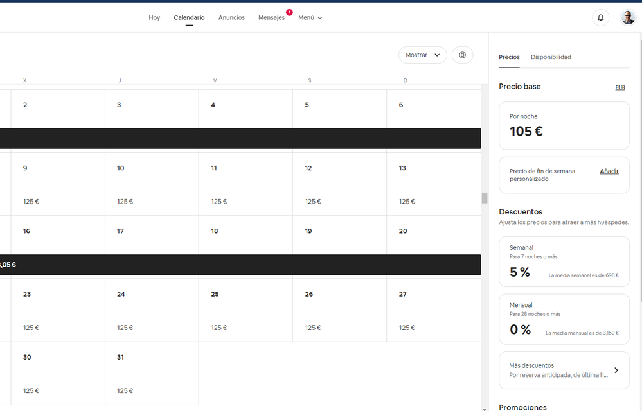Switch to the Disponibilidad tab
The height and width of the screenshot is (411, 642).
coord(551,57)
